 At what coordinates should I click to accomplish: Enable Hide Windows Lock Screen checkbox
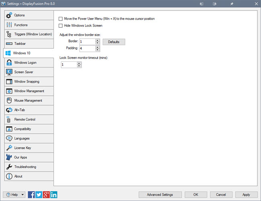pos(61,26)
